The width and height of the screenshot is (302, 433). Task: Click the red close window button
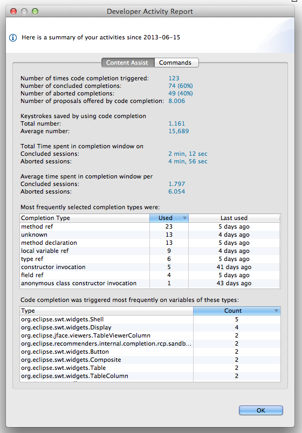[x=13, y=11]
